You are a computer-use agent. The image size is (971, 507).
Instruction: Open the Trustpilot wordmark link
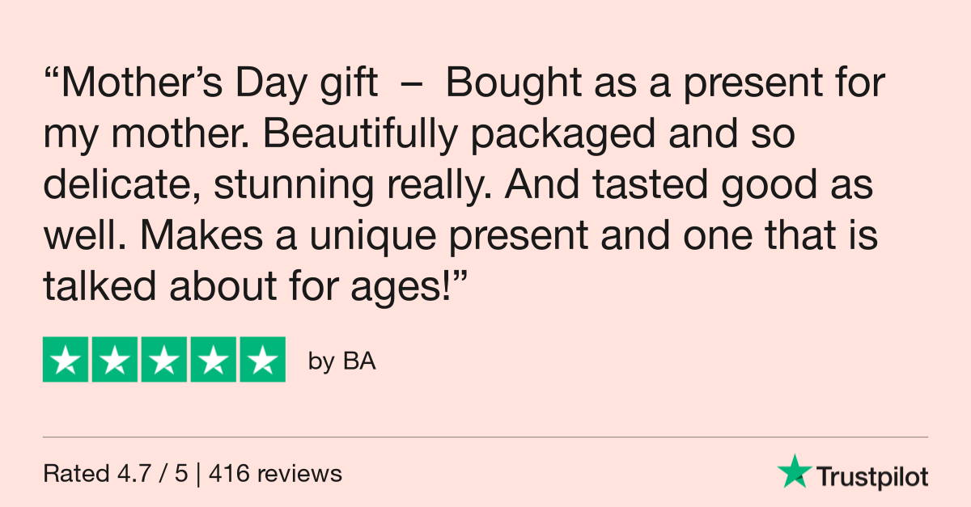coord(871,476)
